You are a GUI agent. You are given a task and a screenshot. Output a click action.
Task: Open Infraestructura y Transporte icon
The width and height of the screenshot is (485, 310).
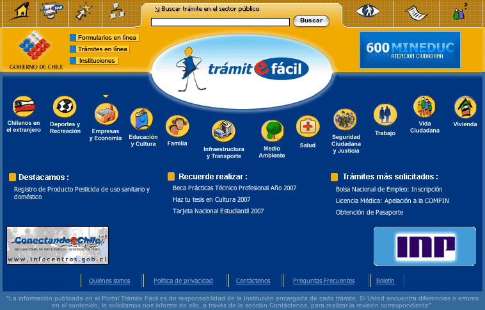(x=224, y=131)
